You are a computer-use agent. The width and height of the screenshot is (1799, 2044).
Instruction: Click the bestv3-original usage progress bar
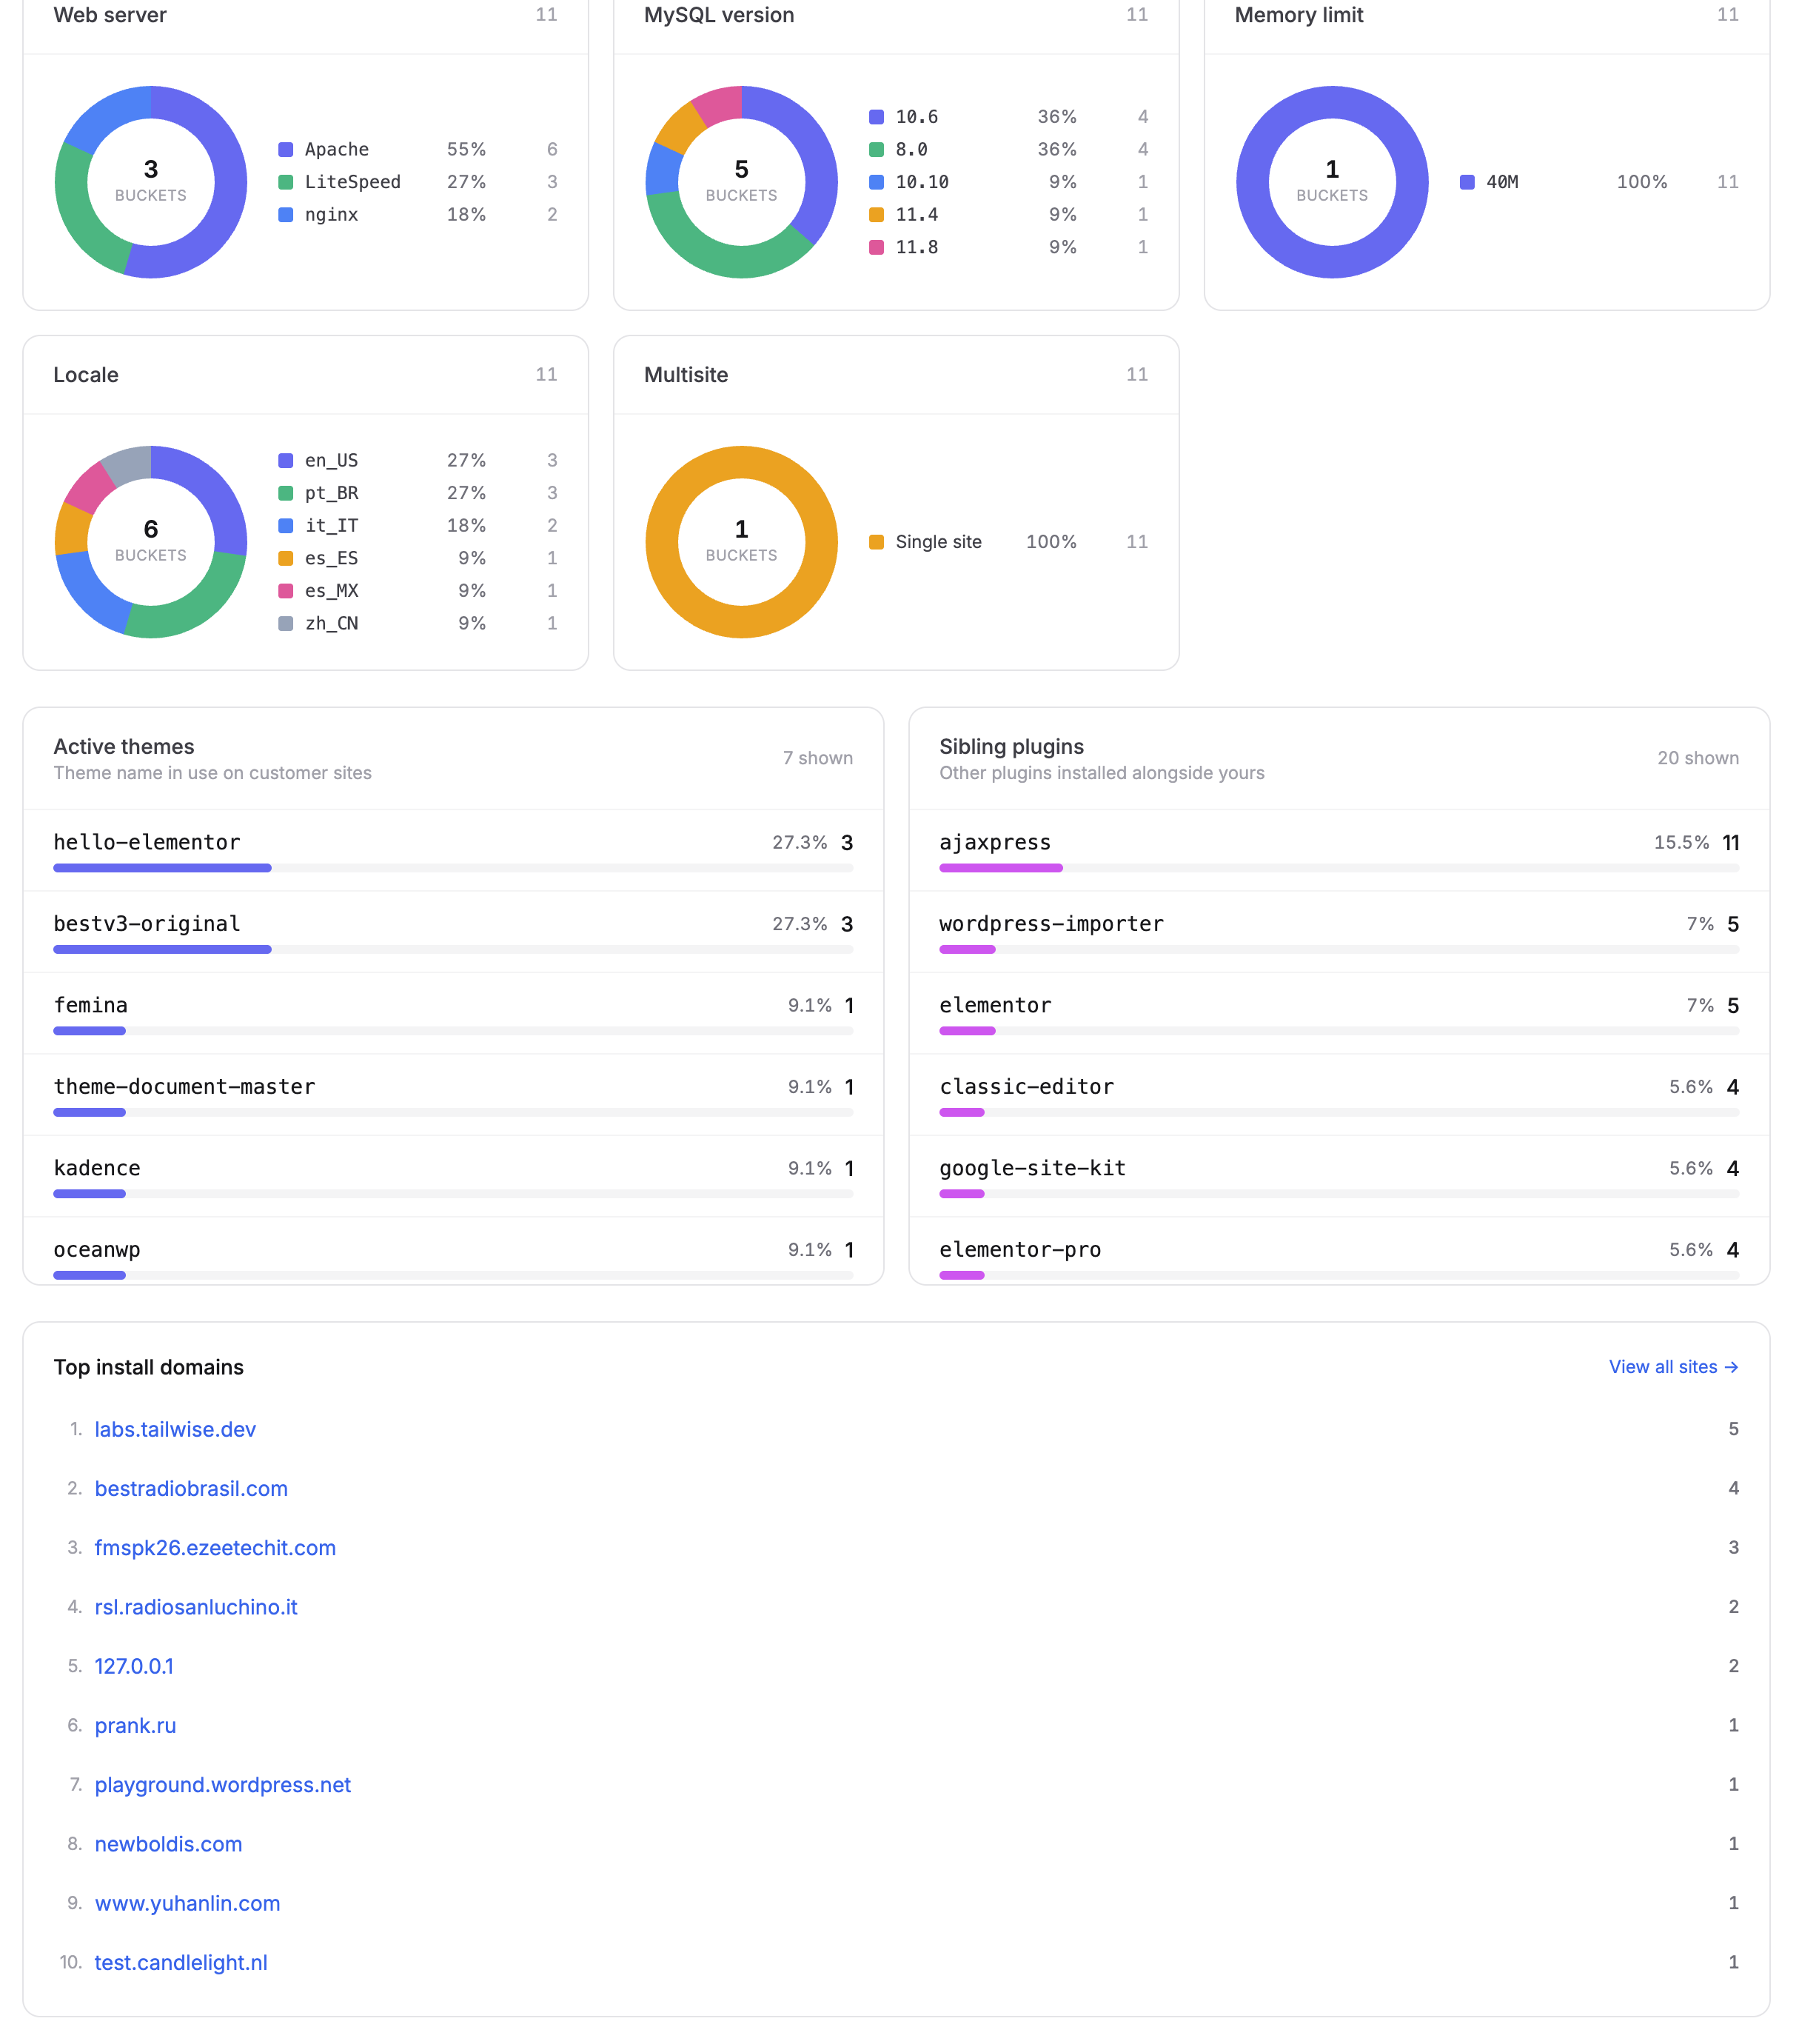point(453,949)
